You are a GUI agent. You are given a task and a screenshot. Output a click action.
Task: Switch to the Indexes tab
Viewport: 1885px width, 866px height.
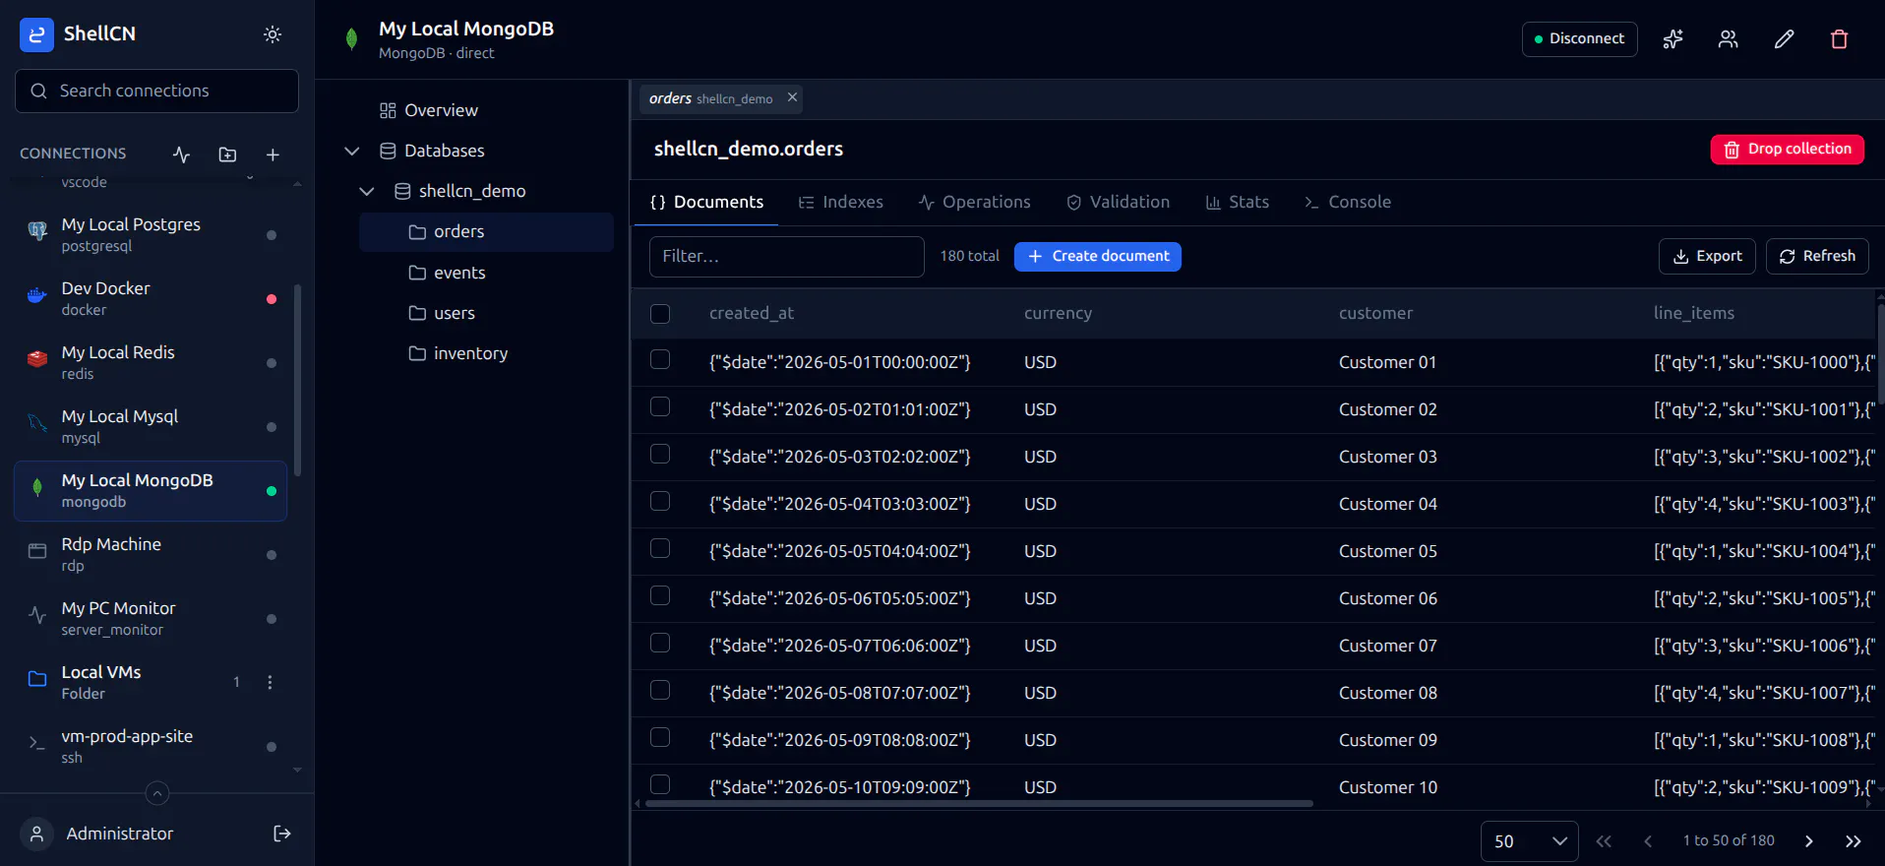point(840,202)
